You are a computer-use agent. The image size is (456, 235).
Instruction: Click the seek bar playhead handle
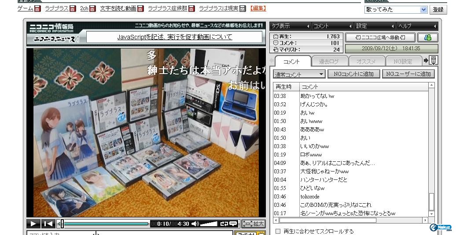(x=62, y=224)
